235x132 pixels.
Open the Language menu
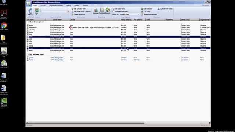tap(206, 5)
